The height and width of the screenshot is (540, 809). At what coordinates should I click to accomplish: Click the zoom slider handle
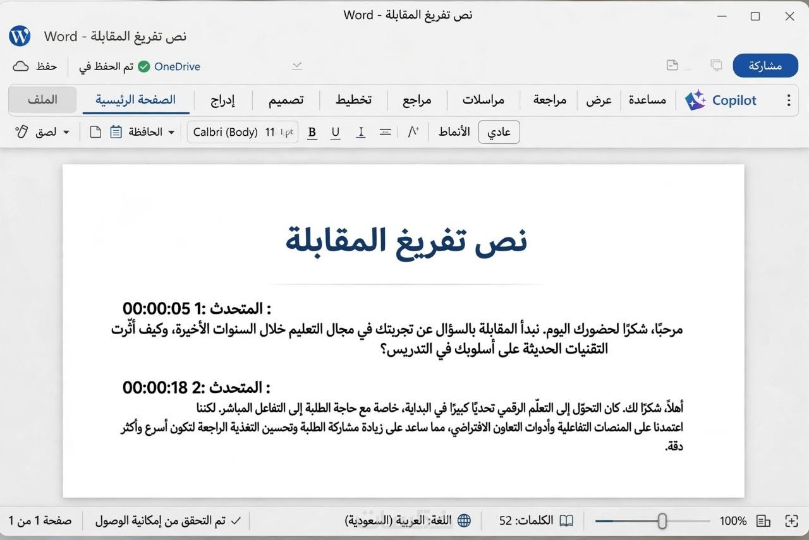coord(662,520)
